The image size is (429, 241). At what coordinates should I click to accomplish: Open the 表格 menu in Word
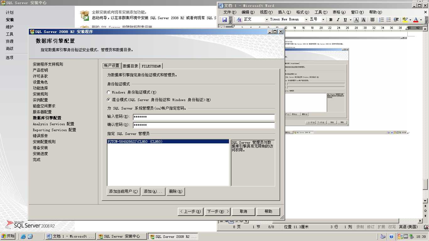point(339,12)
